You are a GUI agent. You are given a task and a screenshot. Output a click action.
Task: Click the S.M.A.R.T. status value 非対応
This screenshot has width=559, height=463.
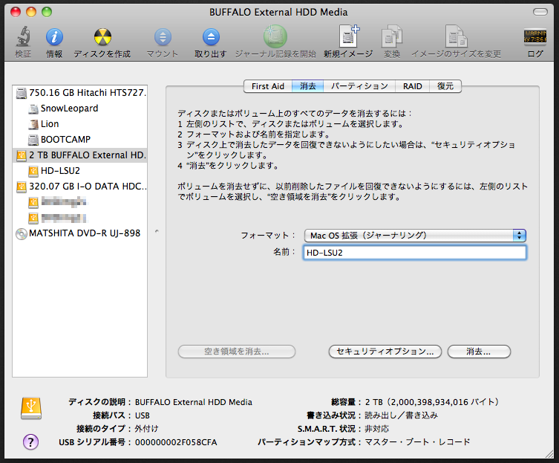[377, 429]
